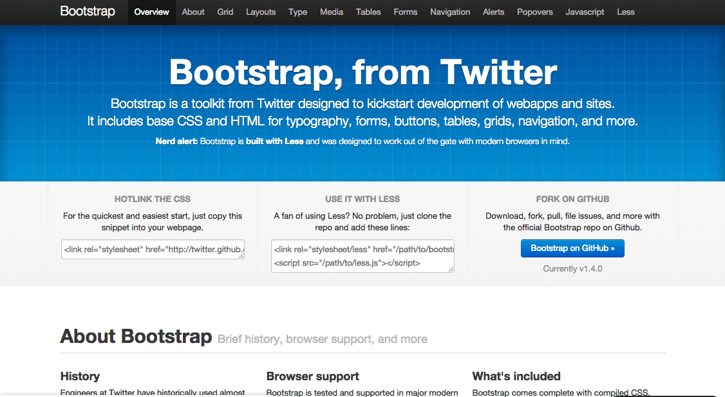Open the Media nav item
Screen dimensions: 725x397
coord(332,12)
